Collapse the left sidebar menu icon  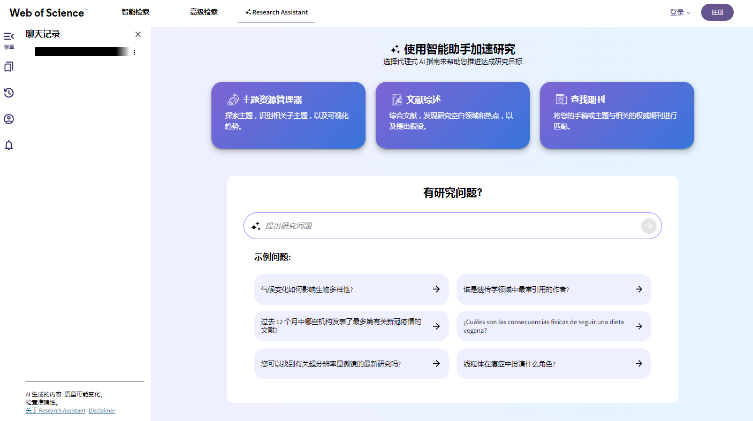click(9, 36)
